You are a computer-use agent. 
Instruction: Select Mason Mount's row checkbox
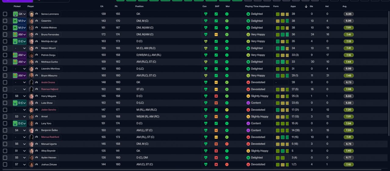[5, 48]
